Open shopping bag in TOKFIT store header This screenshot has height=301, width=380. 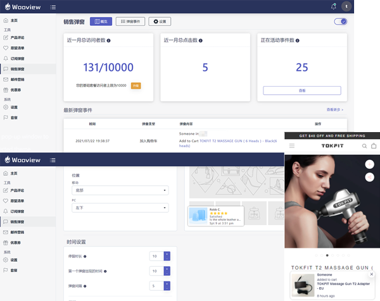(x=374, y=145)
